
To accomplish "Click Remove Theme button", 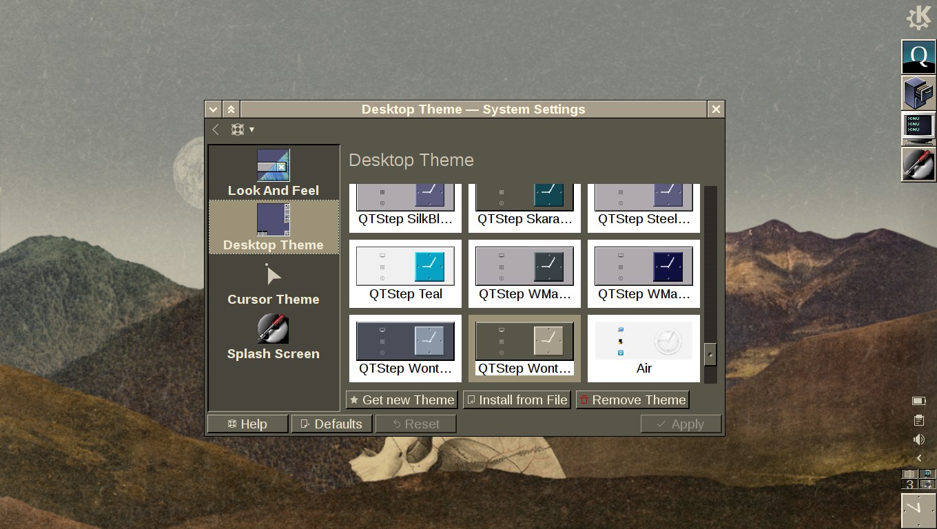I will click(x=632, y=400).
